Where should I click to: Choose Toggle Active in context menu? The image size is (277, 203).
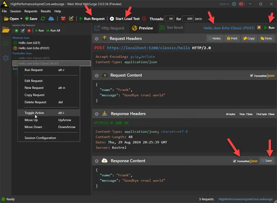48,113
